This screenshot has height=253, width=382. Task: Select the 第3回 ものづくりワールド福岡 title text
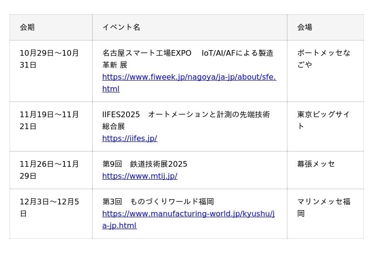click(158, 202)
